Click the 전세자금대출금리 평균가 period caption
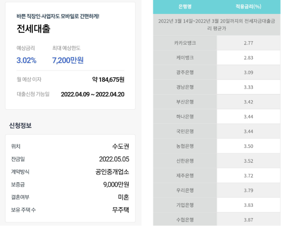The image size is (281, 226). coord(217,25)
